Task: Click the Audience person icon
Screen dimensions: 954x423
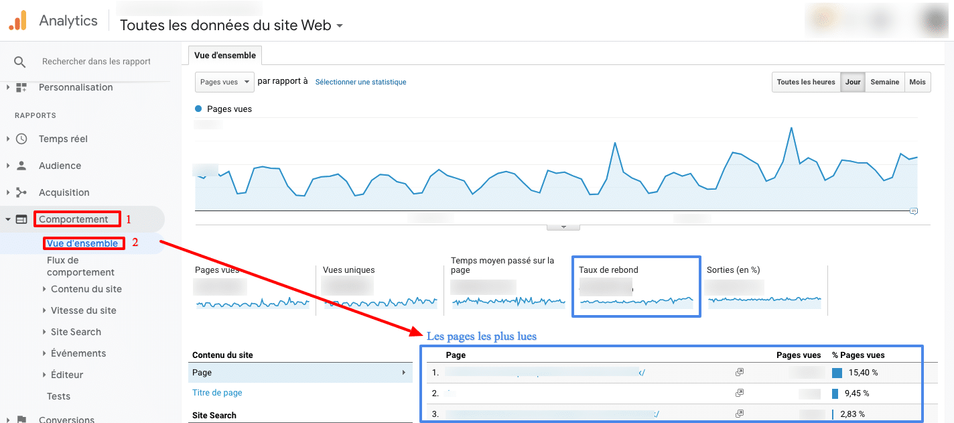Action: 21,166
